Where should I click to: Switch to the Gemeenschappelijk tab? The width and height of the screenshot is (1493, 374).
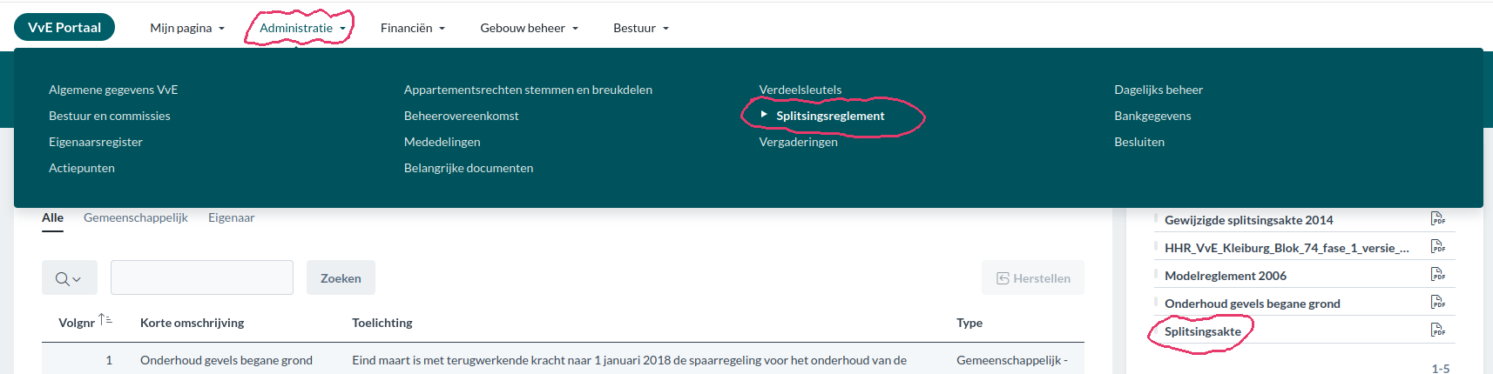136,217
